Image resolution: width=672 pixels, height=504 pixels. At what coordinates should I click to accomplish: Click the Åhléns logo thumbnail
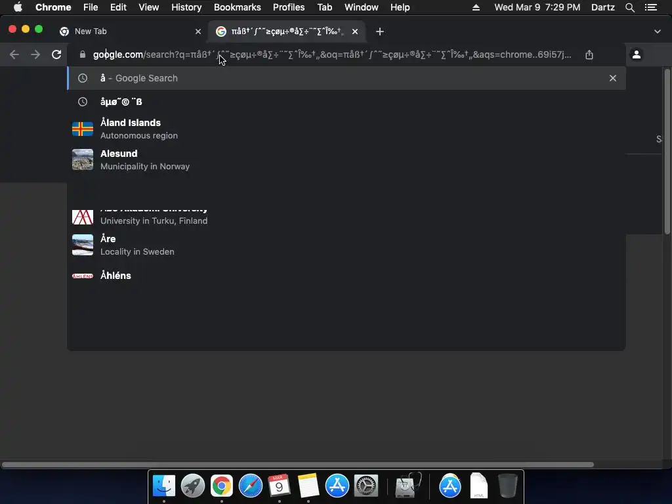83,276
